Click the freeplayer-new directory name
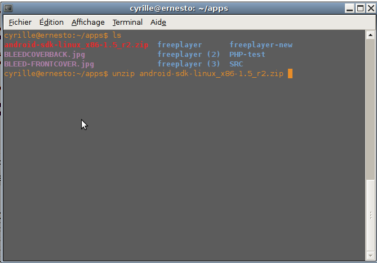377x263 pixels. (x=261, y=45)
